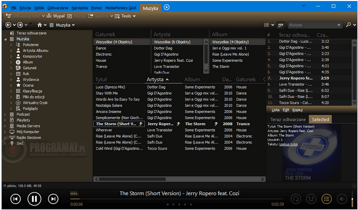Open the Muzyka breadcrumb dropdown
This screenshot has width=358, height=210.
point(73,25)
